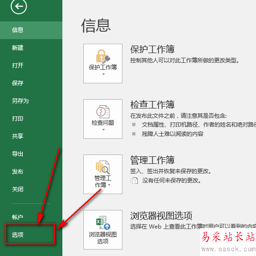
Task: Click text 在发布此文件之前，请注意其是否包含:
Action: point(178,116)
